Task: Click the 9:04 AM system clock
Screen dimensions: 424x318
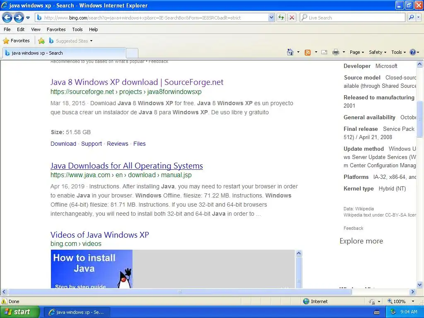Action: [409, 312]
